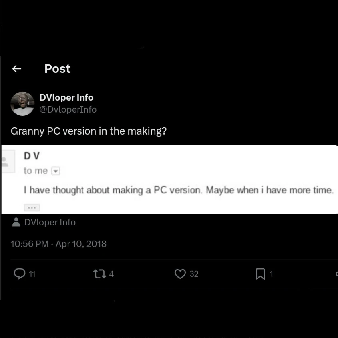Click the @DvloperInfo handle
The width and height of the screenshot is (338, 338).
68,109
